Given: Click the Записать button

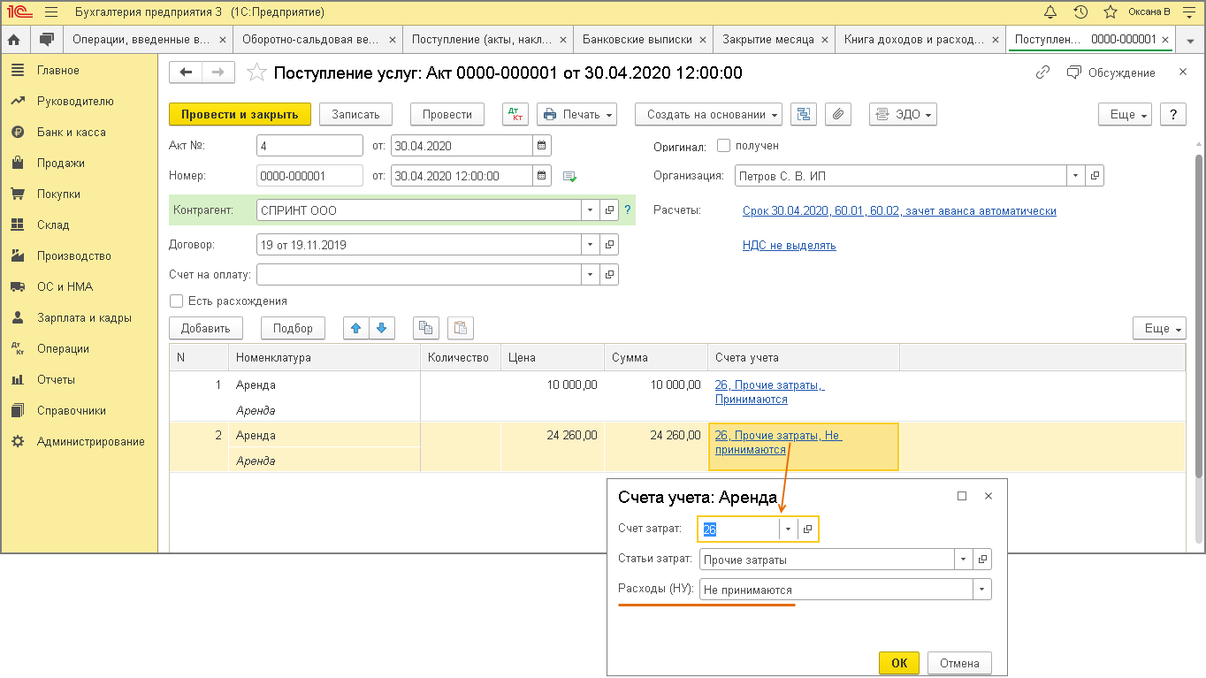Looking at the screenshot, I should [x=355, y=114].
